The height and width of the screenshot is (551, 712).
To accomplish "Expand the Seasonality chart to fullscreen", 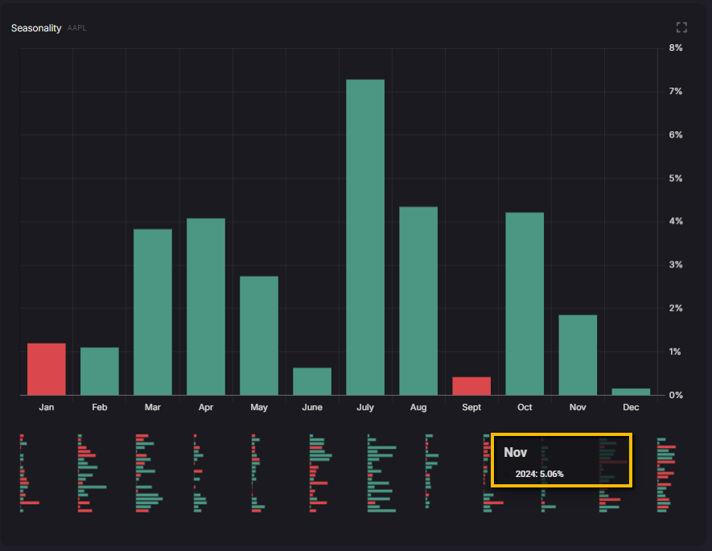I will (681, 27).
